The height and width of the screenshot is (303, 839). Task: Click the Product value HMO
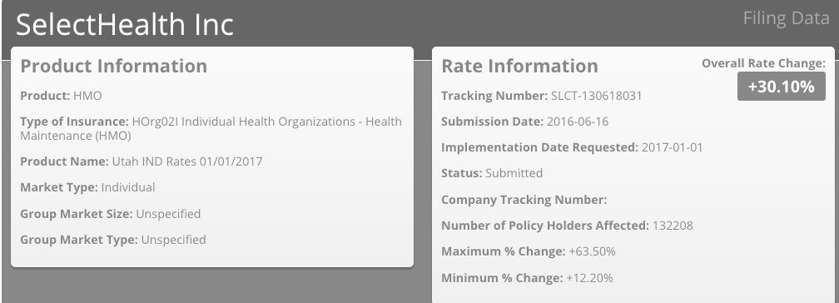click(87, 96)
